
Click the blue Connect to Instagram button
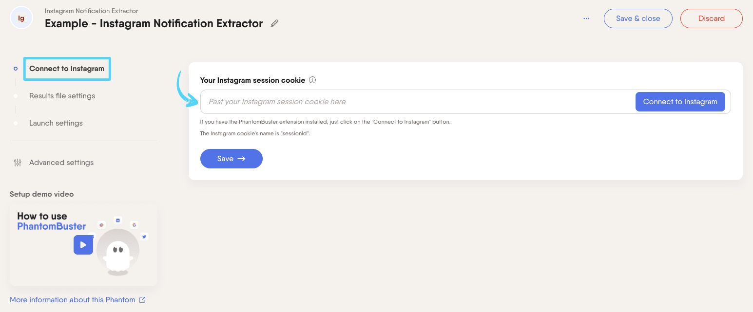pos(680,102)
